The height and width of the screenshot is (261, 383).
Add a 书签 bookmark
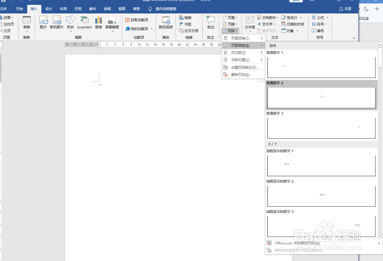tap(185, 24)
